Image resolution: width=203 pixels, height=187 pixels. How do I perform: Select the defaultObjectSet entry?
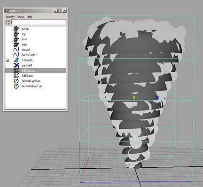click(x=32, y=86)
